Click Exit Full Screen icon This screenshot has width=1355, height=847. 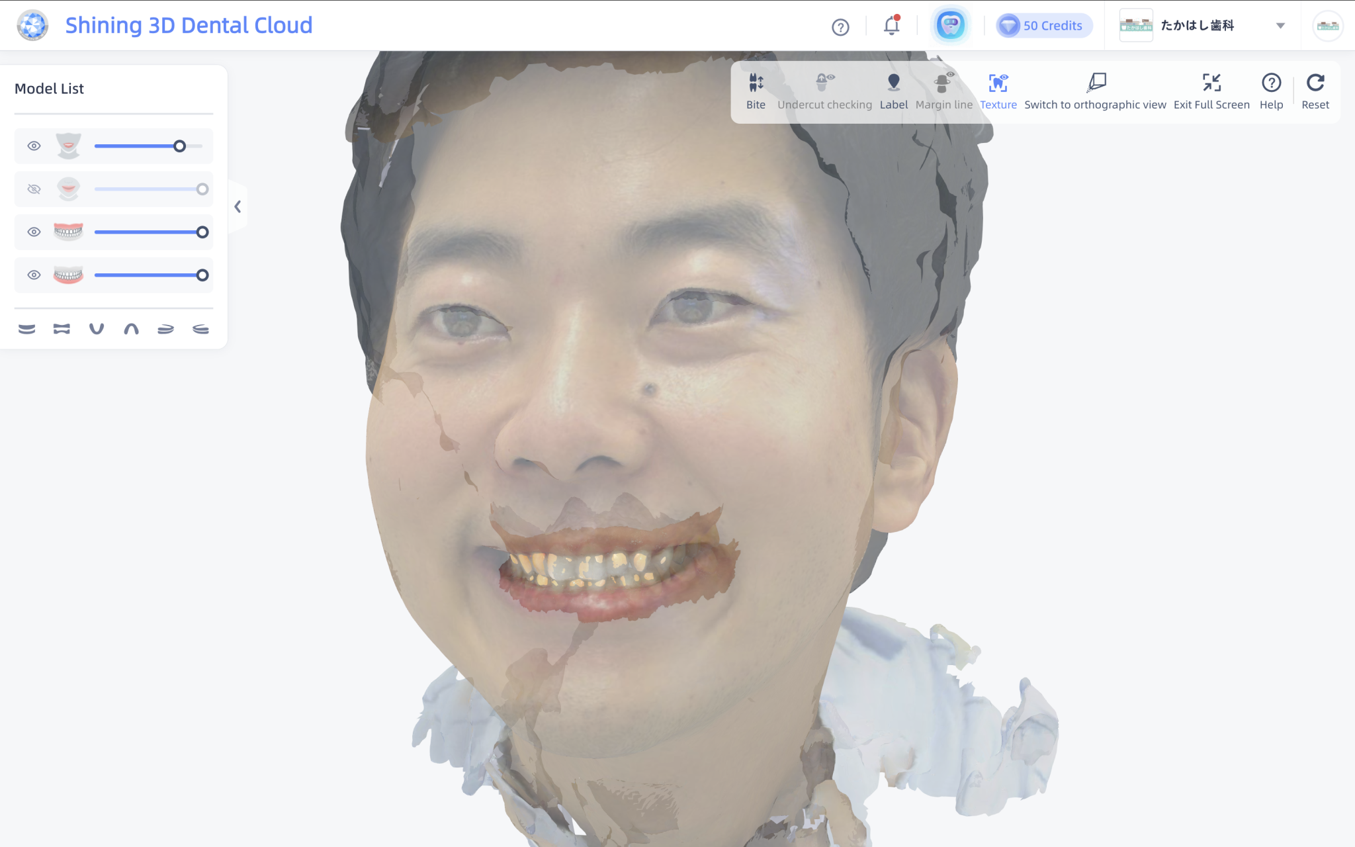coord(1211,83)
